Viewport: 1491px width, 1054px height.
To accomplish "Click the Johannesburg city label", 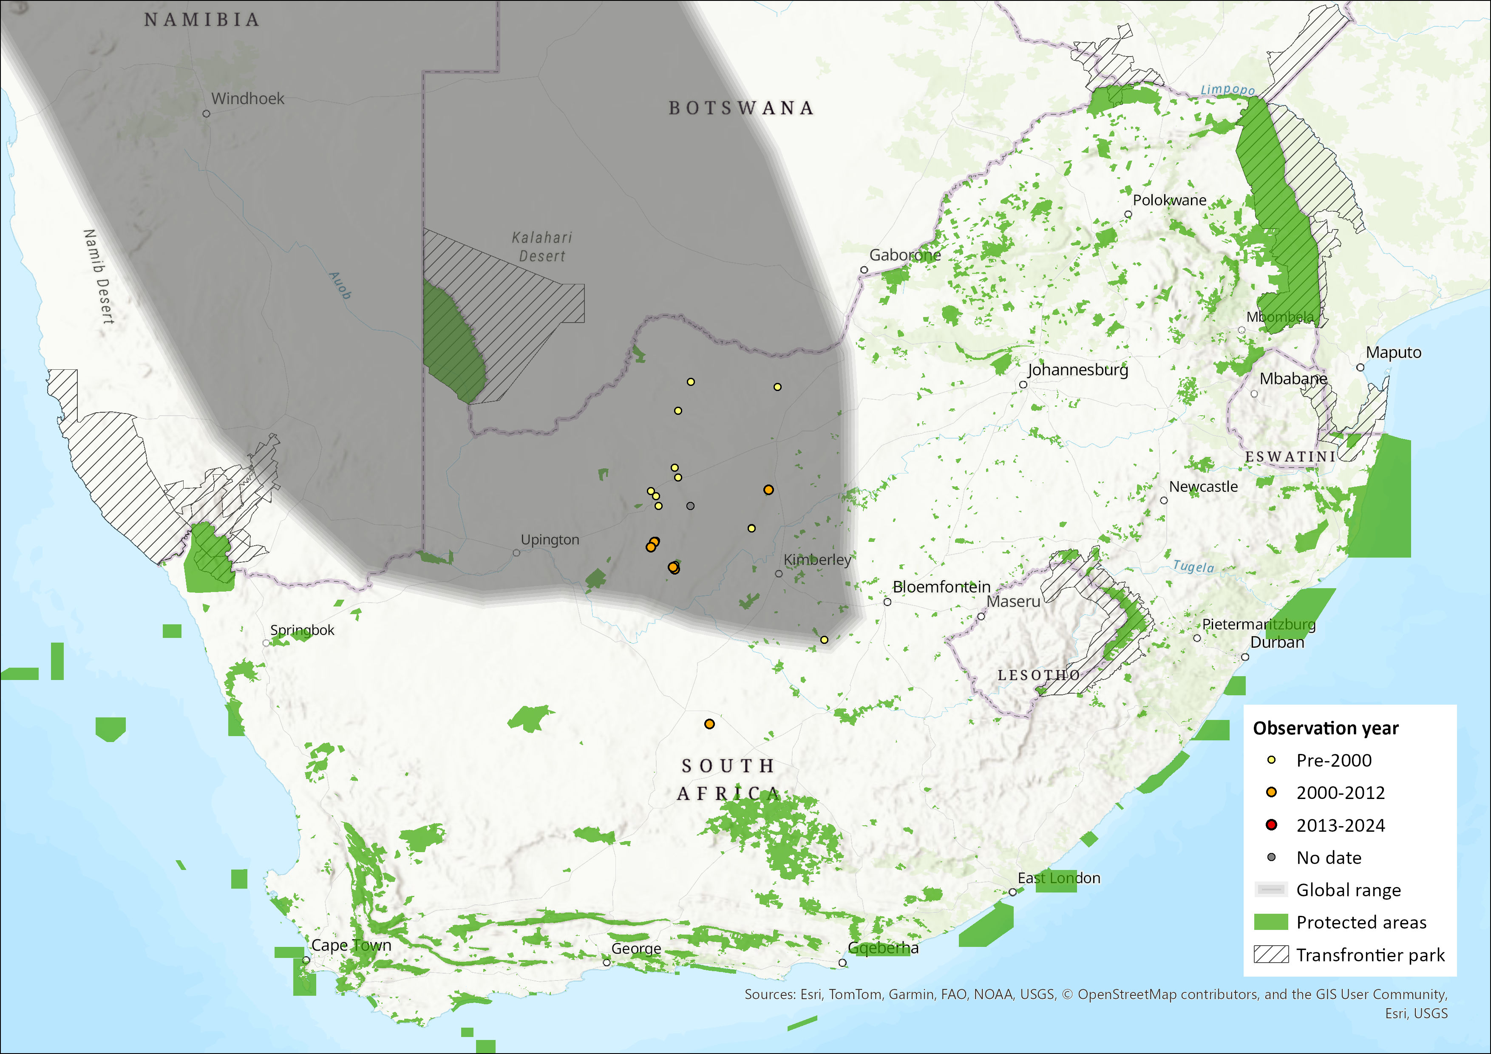I will [x=1077, y=369].
